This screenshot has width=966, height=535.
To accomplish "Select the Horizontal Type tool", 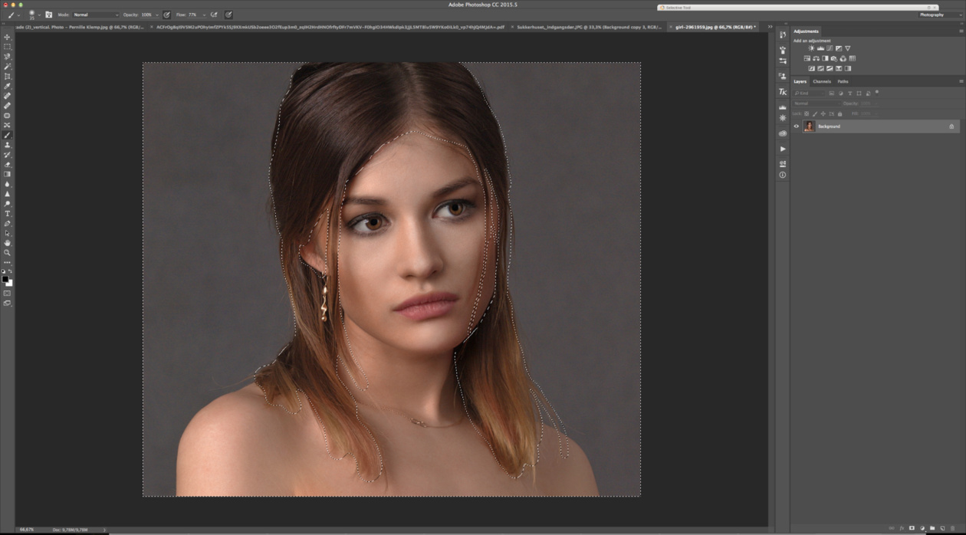I will [x=8, y=214].
